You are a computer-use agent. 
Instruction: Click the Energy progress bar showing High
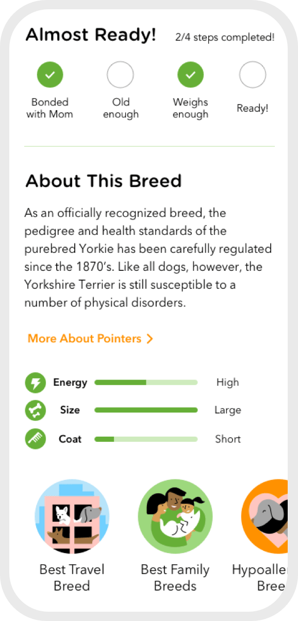click(x=146, y=382)
